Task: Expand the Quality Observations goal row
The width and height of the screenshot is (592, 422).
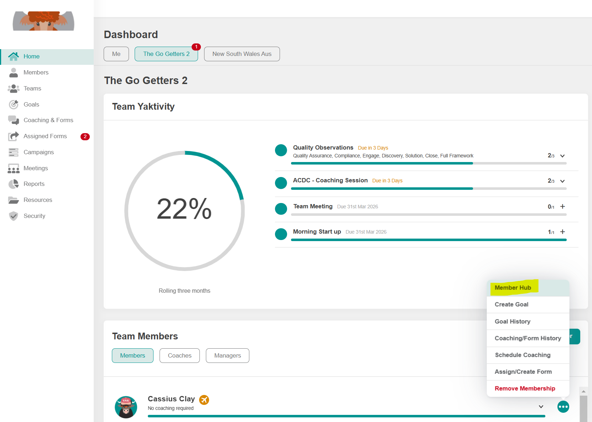Action: 562,156
